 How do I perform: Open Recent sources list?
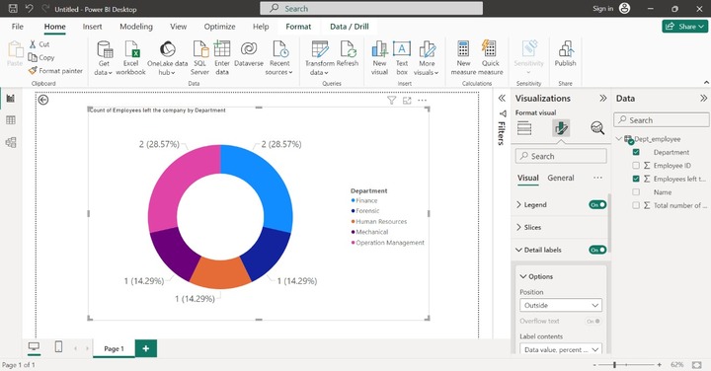[279, 58]
